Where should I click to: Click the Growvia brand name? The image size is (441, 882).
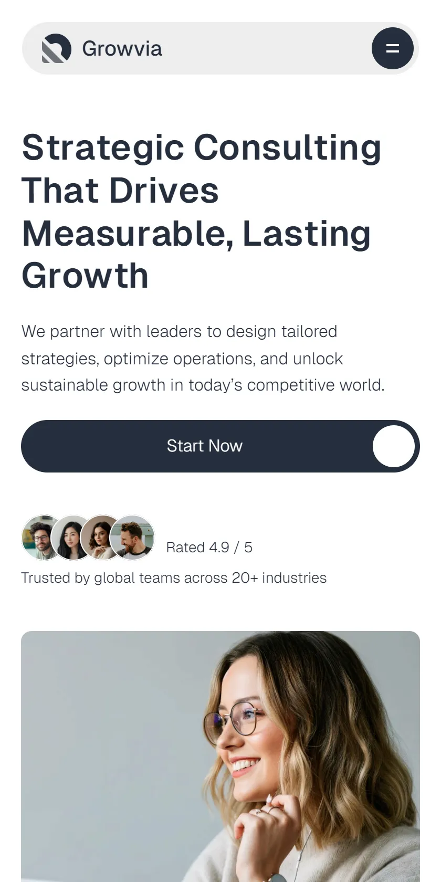point(122,49)
